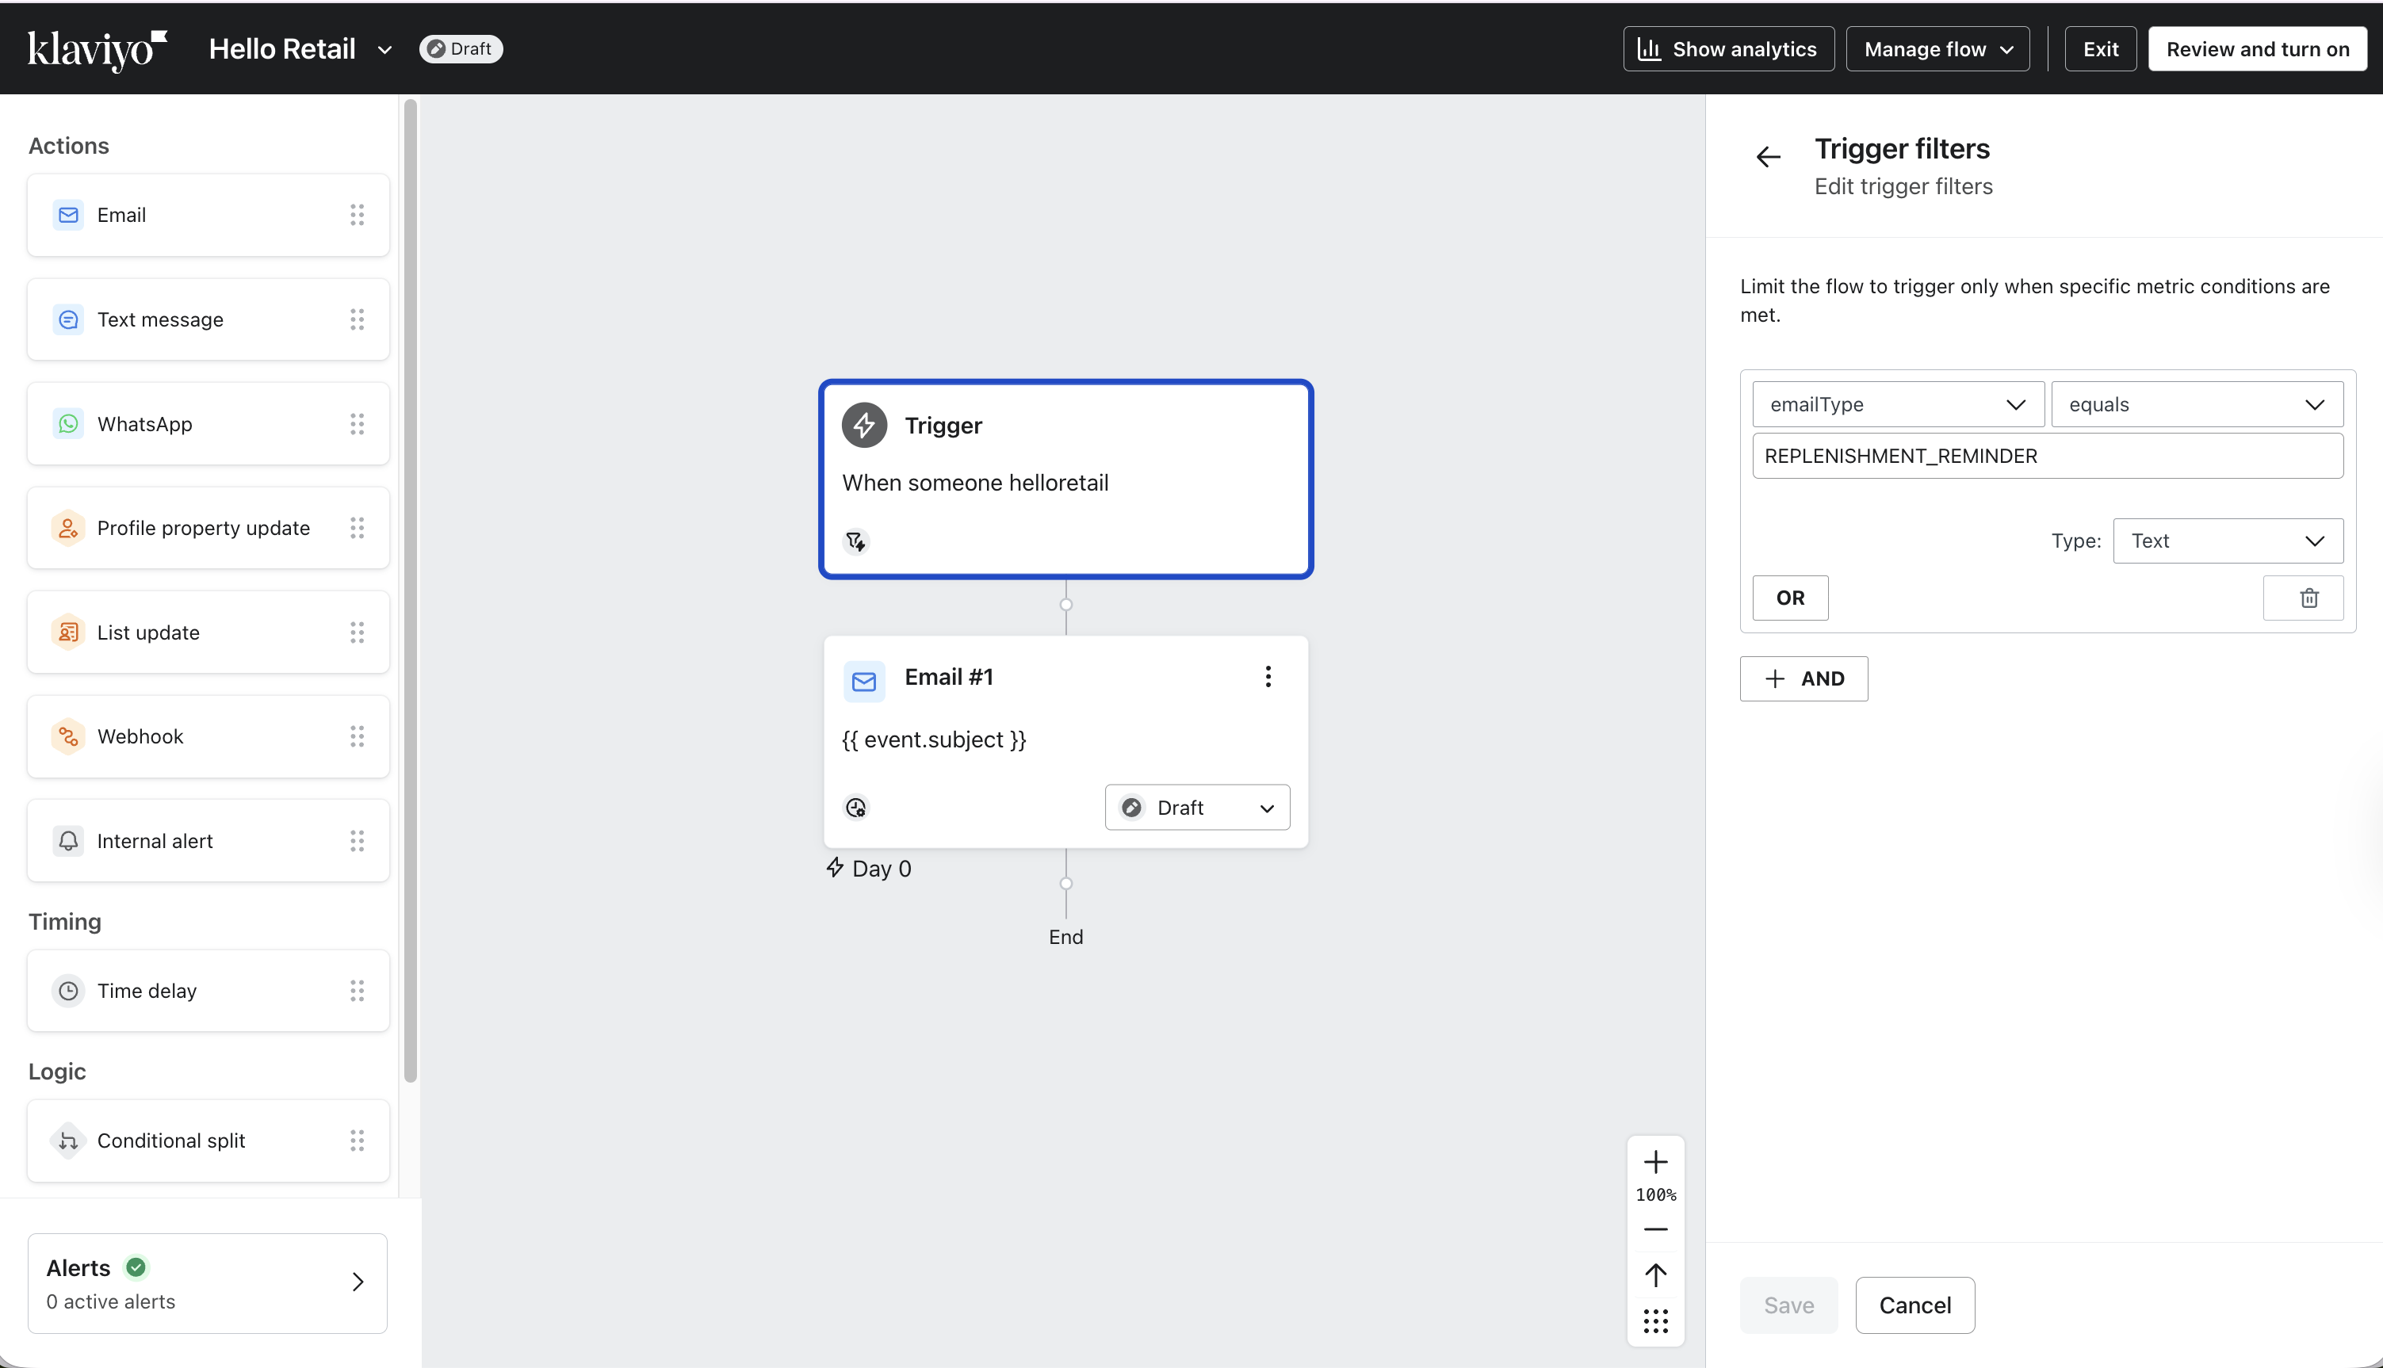Click the envelope icon on Email #1 card
Image resolution: width=2383 pixels, height=1368 pixels.
tap(863, 680)
